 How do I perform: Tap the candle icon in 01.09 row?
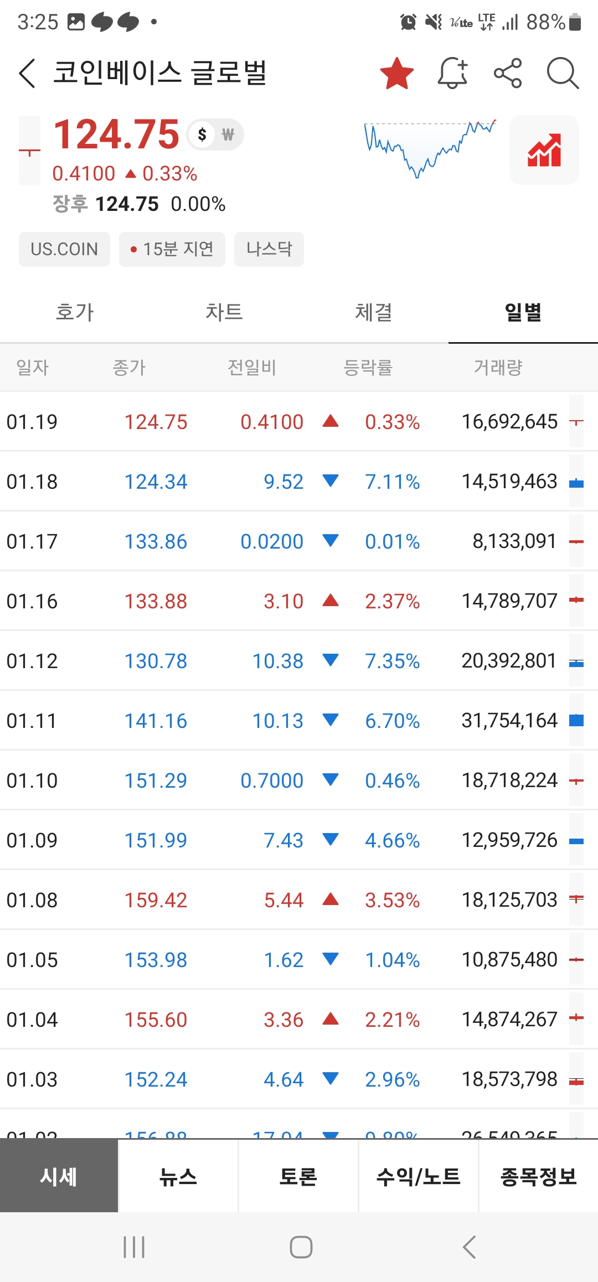[x=576, y=840]
